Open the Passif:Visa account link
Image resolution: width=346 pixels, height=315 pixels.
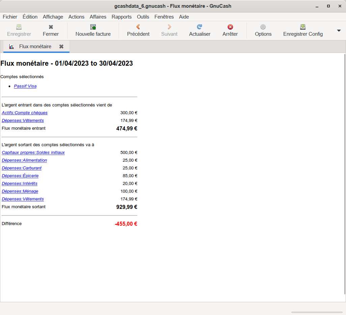coord(25,86)
